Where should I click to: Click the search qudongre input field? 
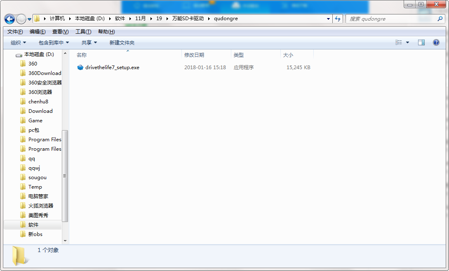(x=391, y=19)
